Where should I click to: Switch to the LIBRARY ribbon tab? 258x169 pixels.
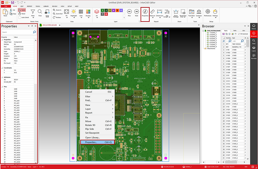pos(46,6)
